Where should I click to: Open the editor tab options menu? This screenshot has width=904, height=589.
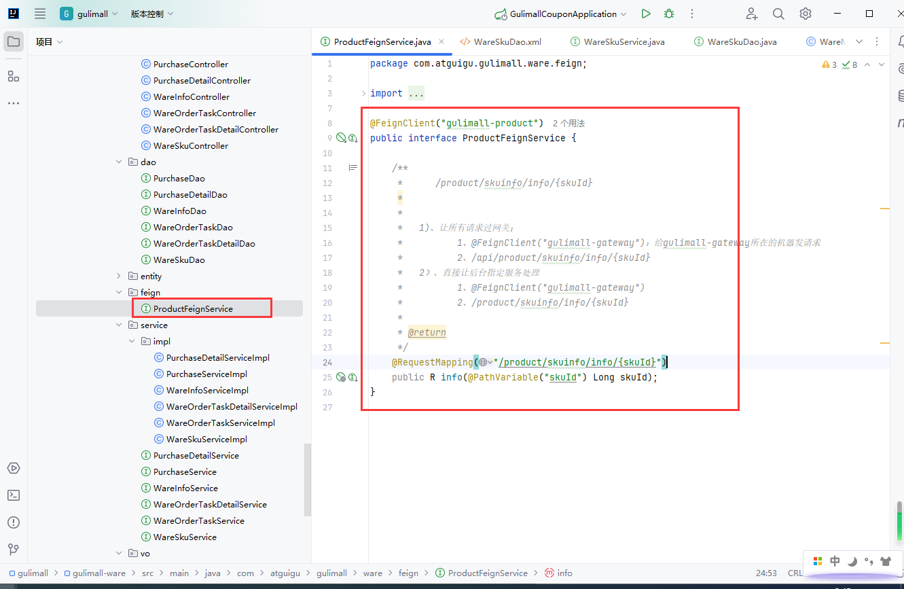(877, 41)
